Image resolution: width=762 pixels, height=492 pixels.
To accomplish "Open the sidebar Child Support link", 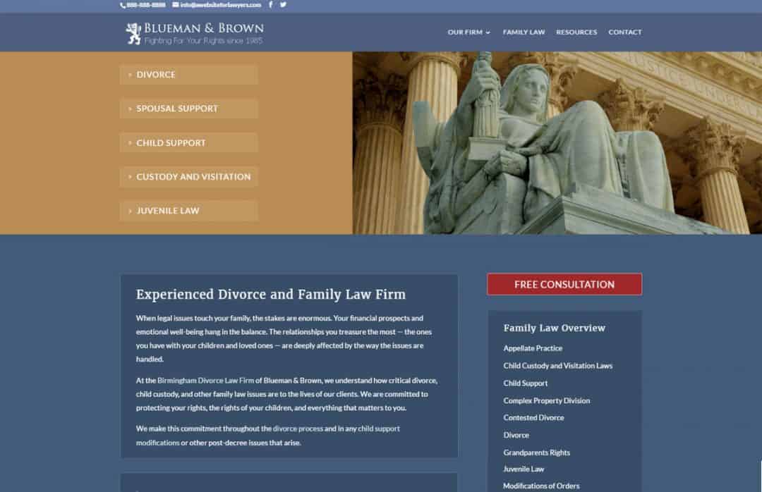I will (x=526, y=383).
